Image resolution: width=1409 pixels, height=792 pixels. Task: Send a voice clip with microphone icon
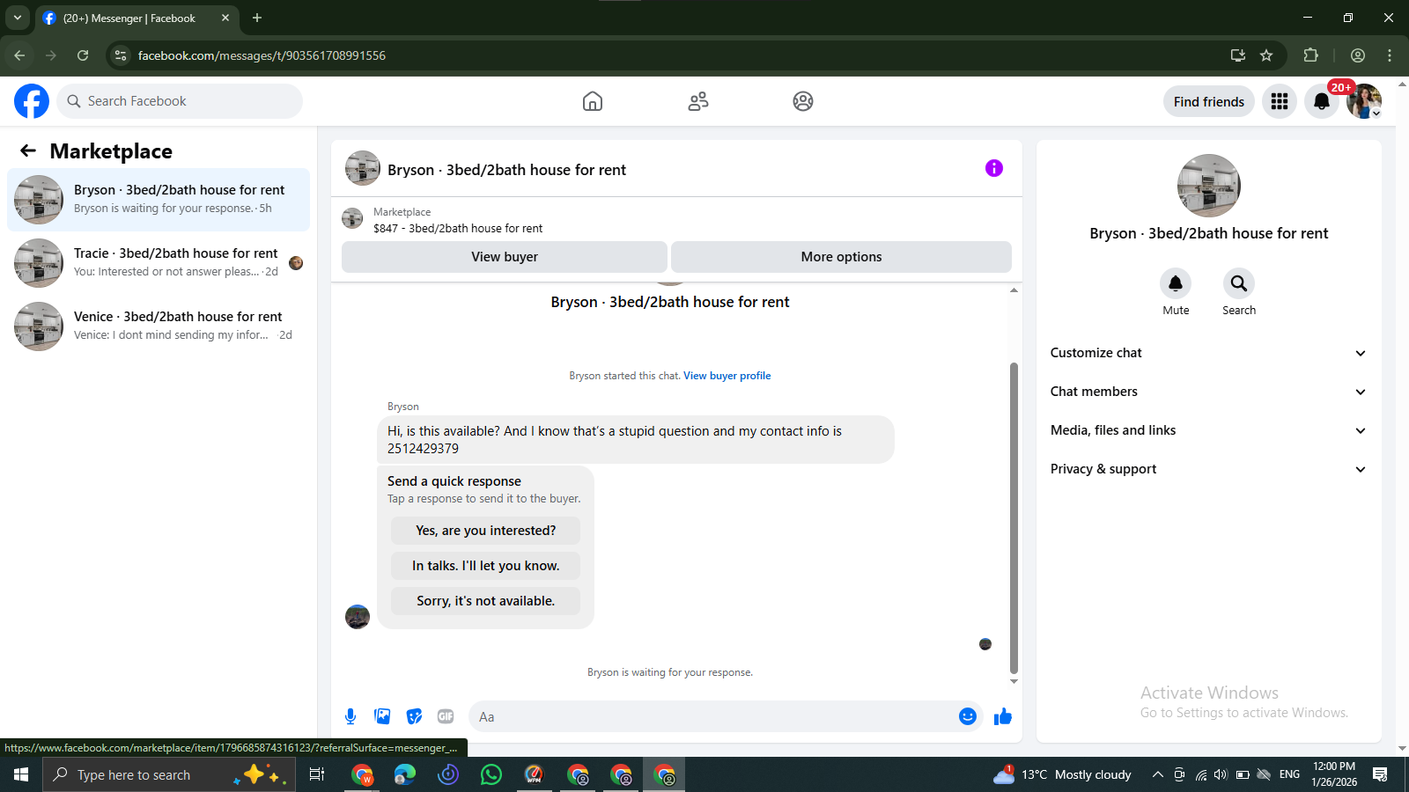[350, 716]
